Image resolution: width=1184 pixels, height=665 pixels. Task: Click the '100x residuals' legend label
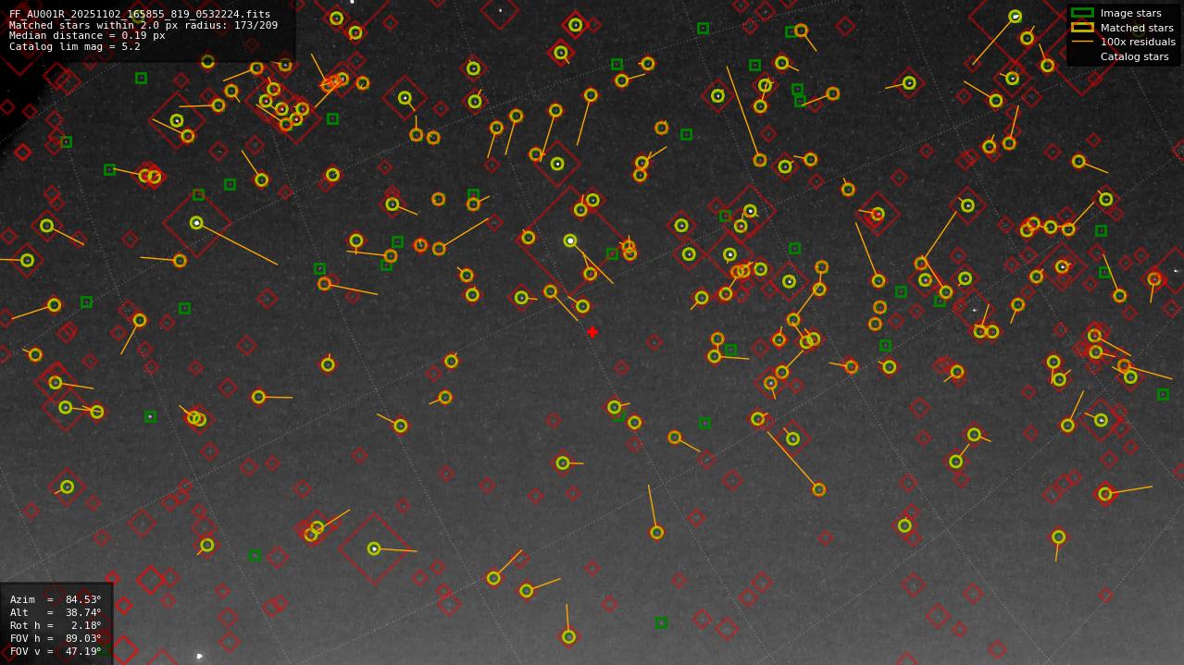coord(1138,43)
